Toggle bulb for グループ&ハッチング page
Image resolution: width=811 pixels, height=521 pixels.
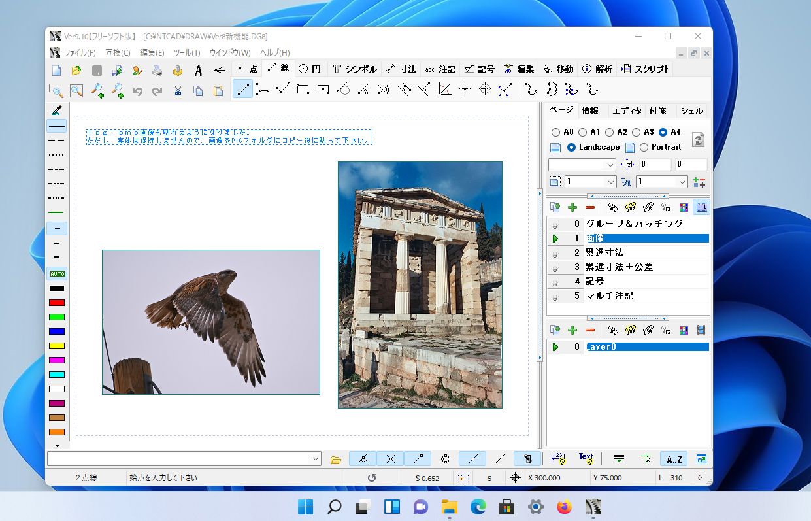[x=556, y=224]
